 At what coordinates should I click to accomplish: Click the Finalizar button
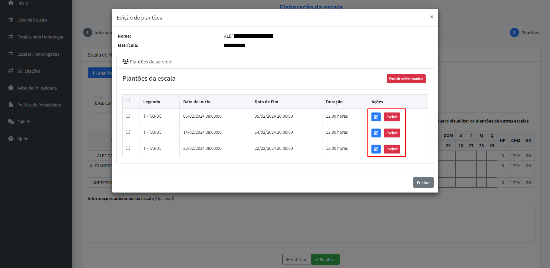pyautogui.click(x=325, y=259)
